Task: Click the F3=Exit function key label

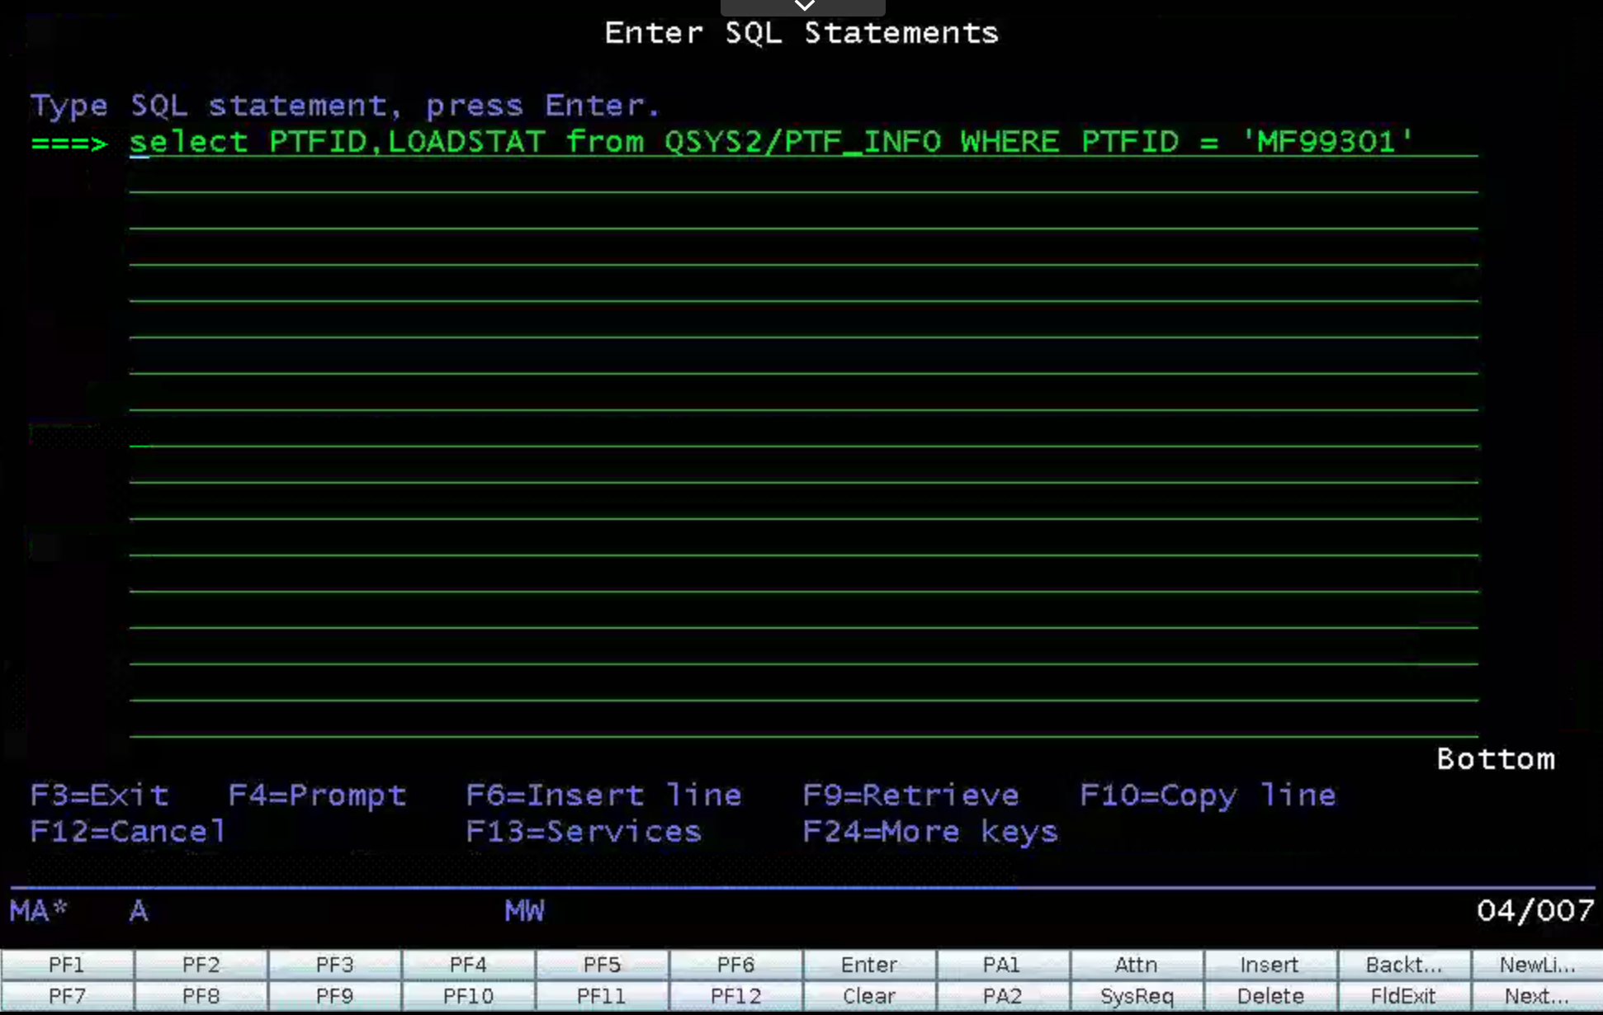Action: click(x=100, y=795)
